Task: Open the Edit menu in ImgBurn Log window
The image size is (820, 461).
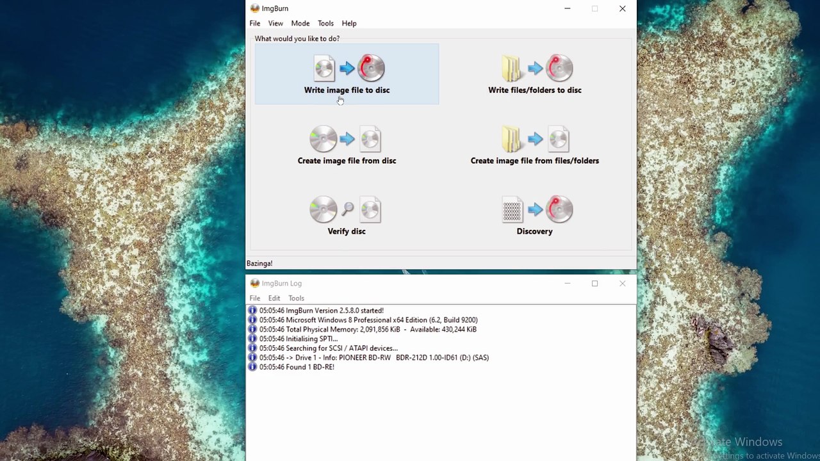Action: pyautogui.click(x=274, y=298)
